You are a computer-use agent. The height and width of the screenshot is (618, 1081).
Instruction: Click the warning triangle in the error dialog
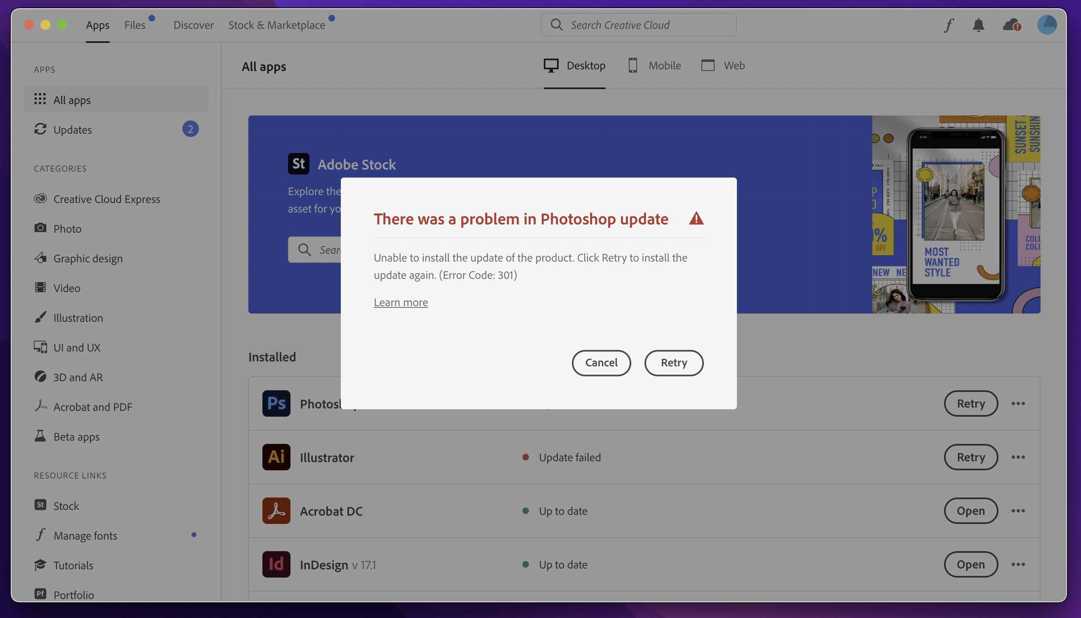(696, 219)
